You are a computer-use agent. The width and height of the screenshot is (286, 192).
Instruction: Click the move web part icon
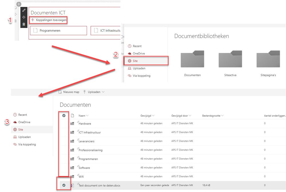(x=24, y=17)
